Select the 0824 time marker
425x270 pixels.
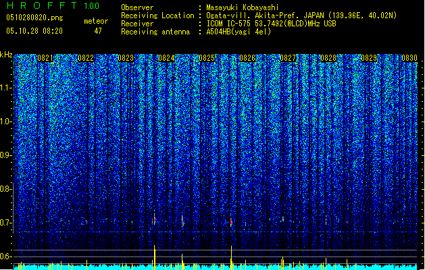166,58
